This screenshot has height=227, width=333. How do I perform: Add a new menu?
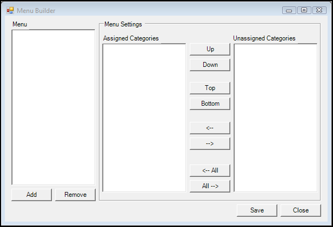(32, 195)
